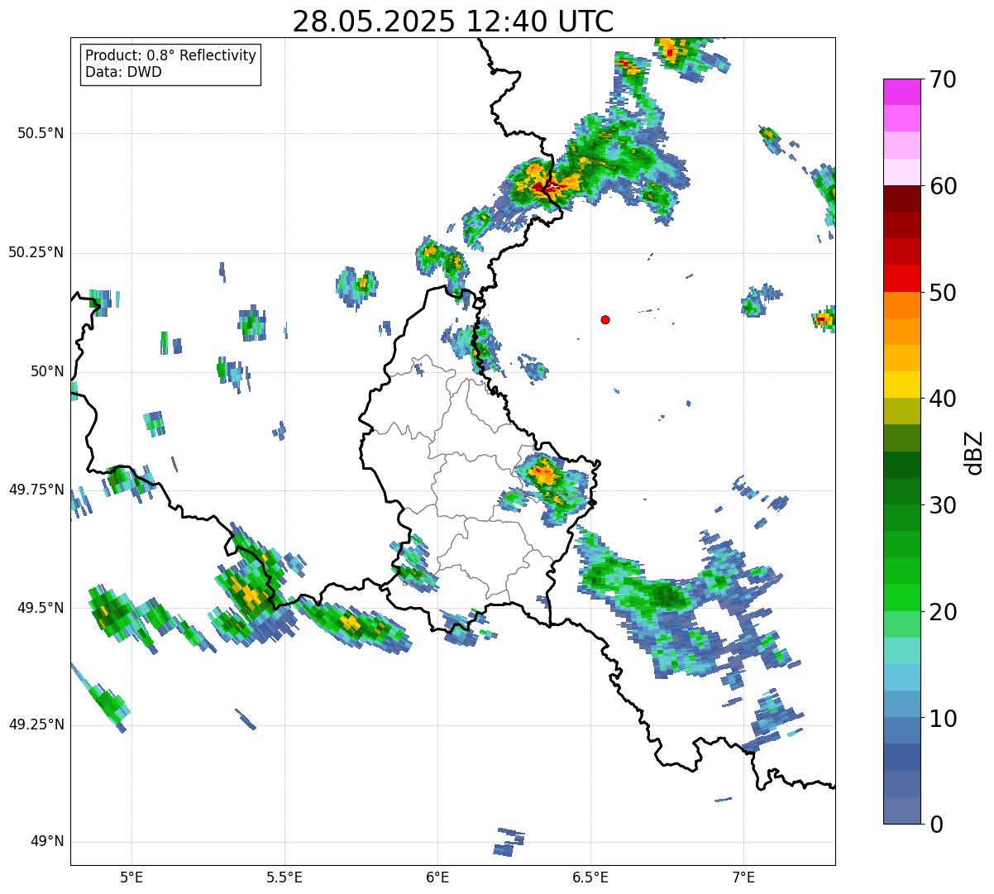The height and width of the screenshot is (894, 994).
Task: Click the latitude label 50.5°N
Action: (41, 133)
